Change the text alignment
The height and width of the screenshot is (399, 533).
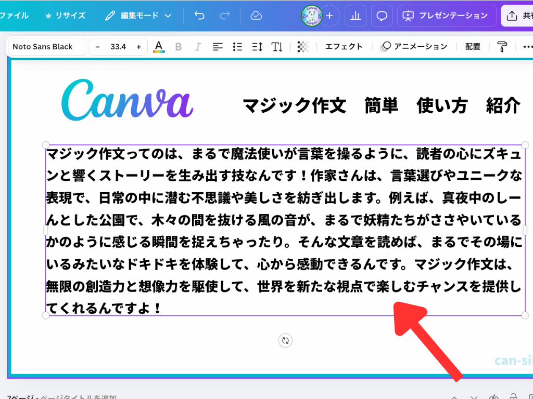coord(218,47)
